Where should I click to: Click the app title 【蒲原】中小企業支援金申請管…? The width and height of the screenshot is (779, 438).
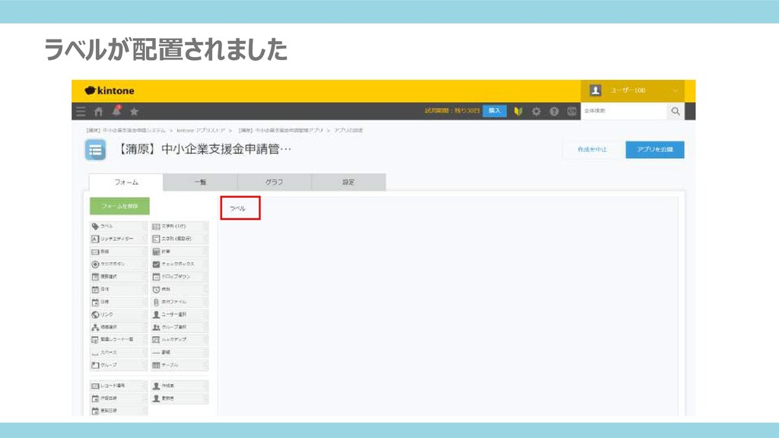coord(204,149)
